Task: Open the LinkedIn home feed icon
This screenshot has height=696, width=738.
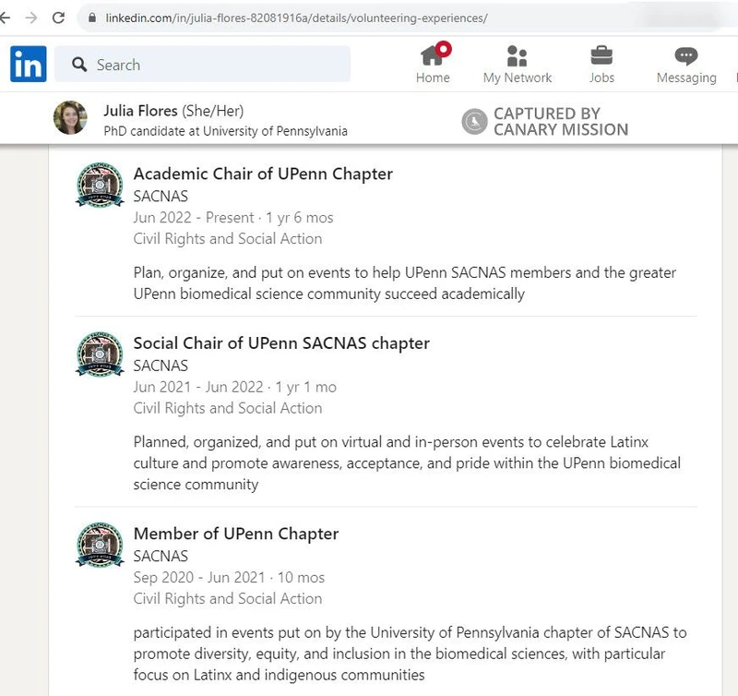Action: click(x=433, y=57)
